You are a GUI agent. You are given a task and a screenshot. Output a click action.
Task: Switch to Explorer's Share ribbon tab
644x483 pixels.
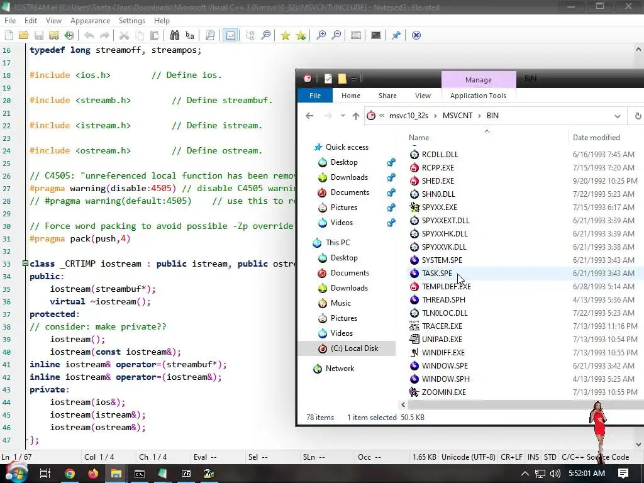tap(387, 96)
